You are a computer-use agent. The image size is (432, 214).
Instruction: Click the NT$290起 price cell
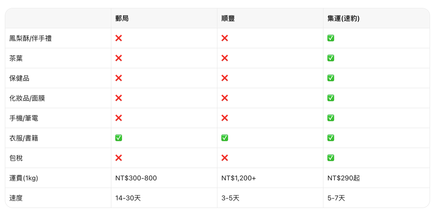[x=344, y=178]
